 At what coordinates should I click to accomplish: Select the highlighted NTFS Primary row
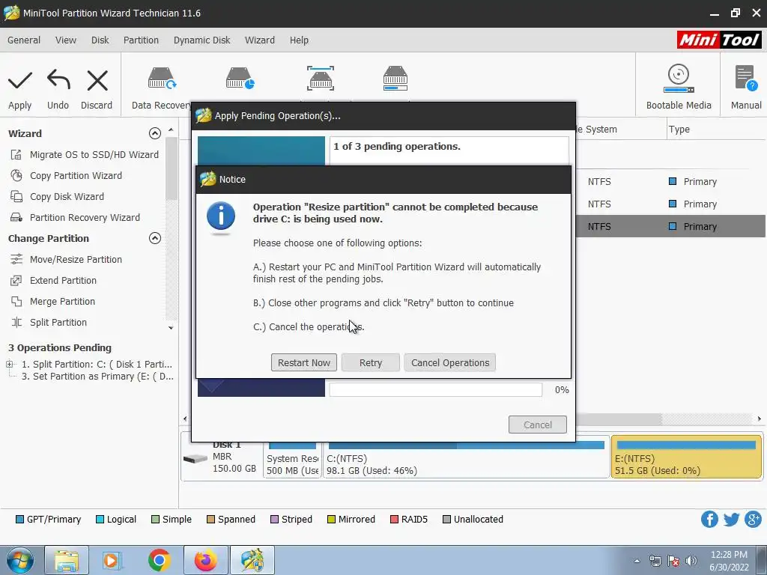671,226
